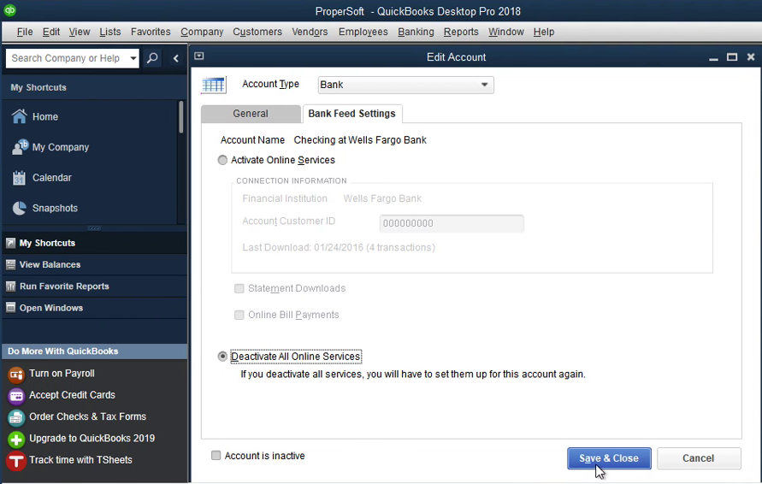Click the Do More With QuickBooks header

(94, 351)
